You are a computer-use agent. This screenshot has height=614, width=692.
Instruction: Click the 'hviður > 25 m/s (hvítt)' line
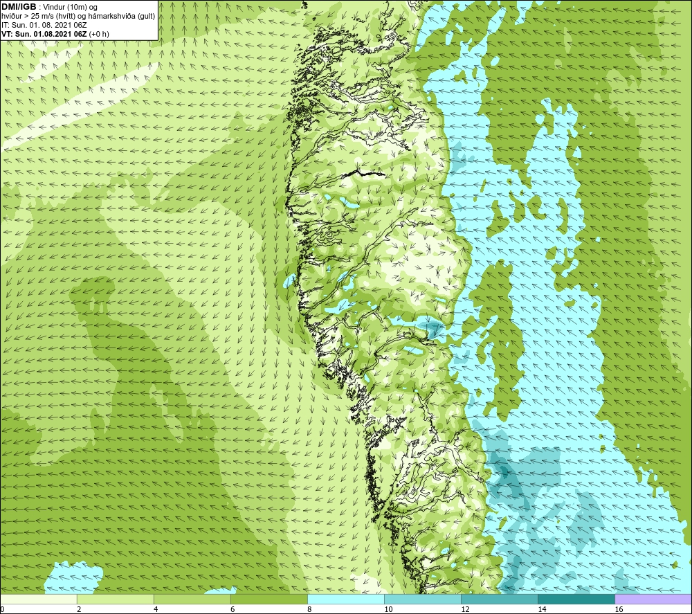79,16
